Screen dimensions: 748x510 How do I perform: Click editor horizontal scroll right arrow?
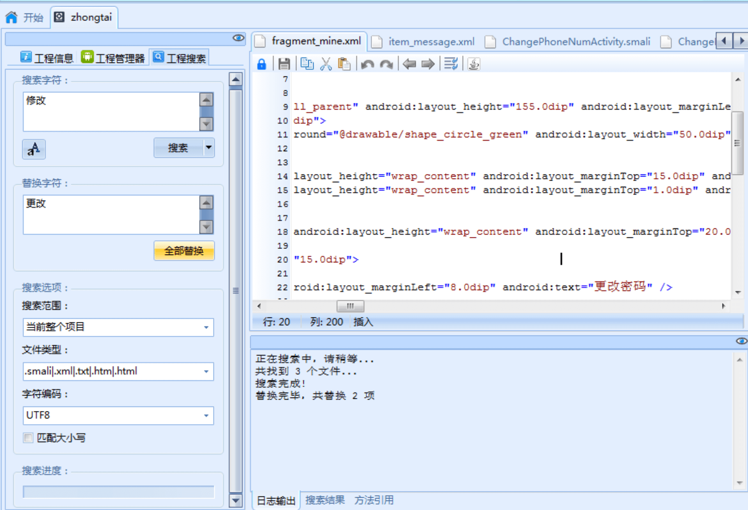point(723,306)
